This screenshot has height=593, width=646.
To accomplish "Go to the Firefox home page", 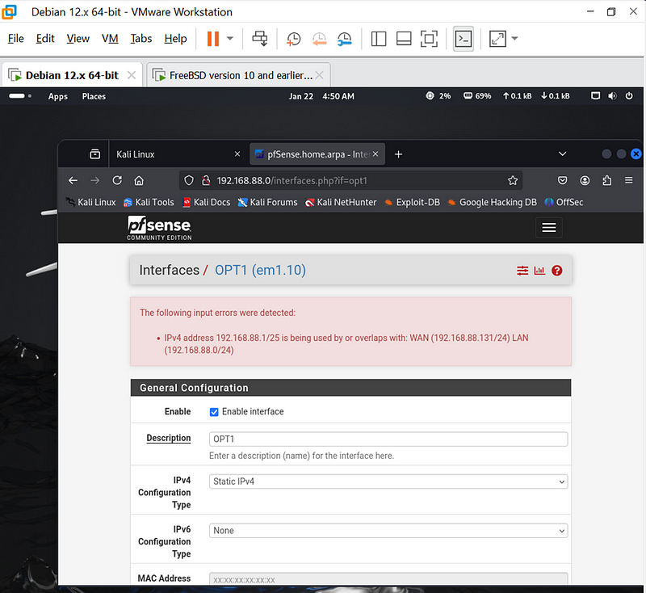I will (139, 180).
